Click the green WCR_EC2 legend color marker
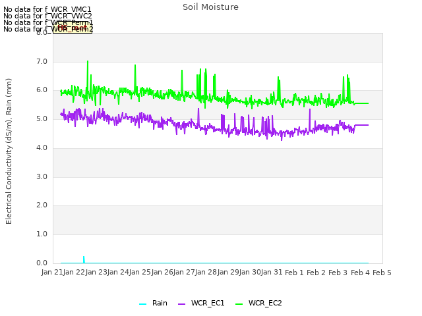This screenshot has width=422, height=316. pos(239,304)
